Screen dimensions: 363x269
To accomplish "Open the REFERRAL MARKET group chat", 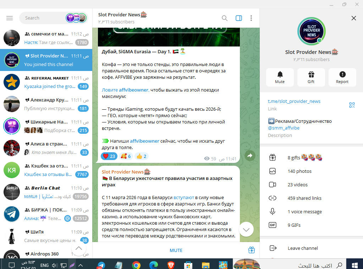I will [46, 82].
